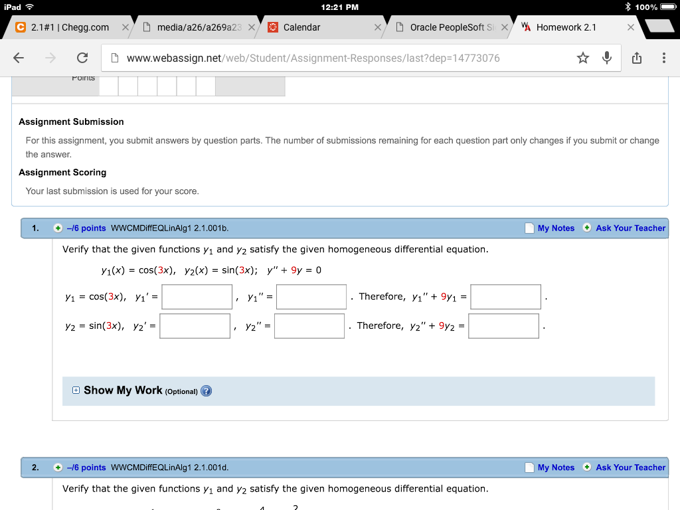Screen dimensions: 680x510
Task: Click the green plus beside Ask Your Teacher
Action: 587,228
